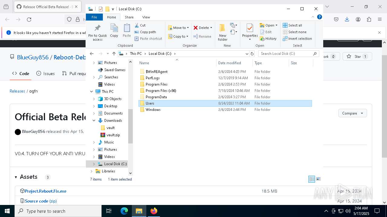The height and width of the screenshot is (217, 387).
Task: Switch to the View ribbon tab
Action: (x=146, y=17)
